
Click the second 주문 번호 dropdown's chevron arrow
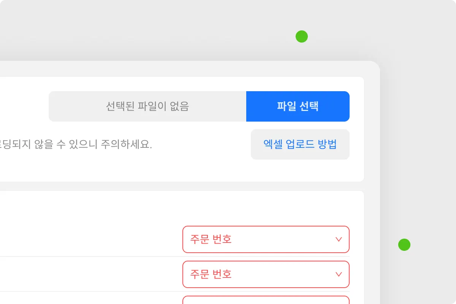[x=339, y=274]
